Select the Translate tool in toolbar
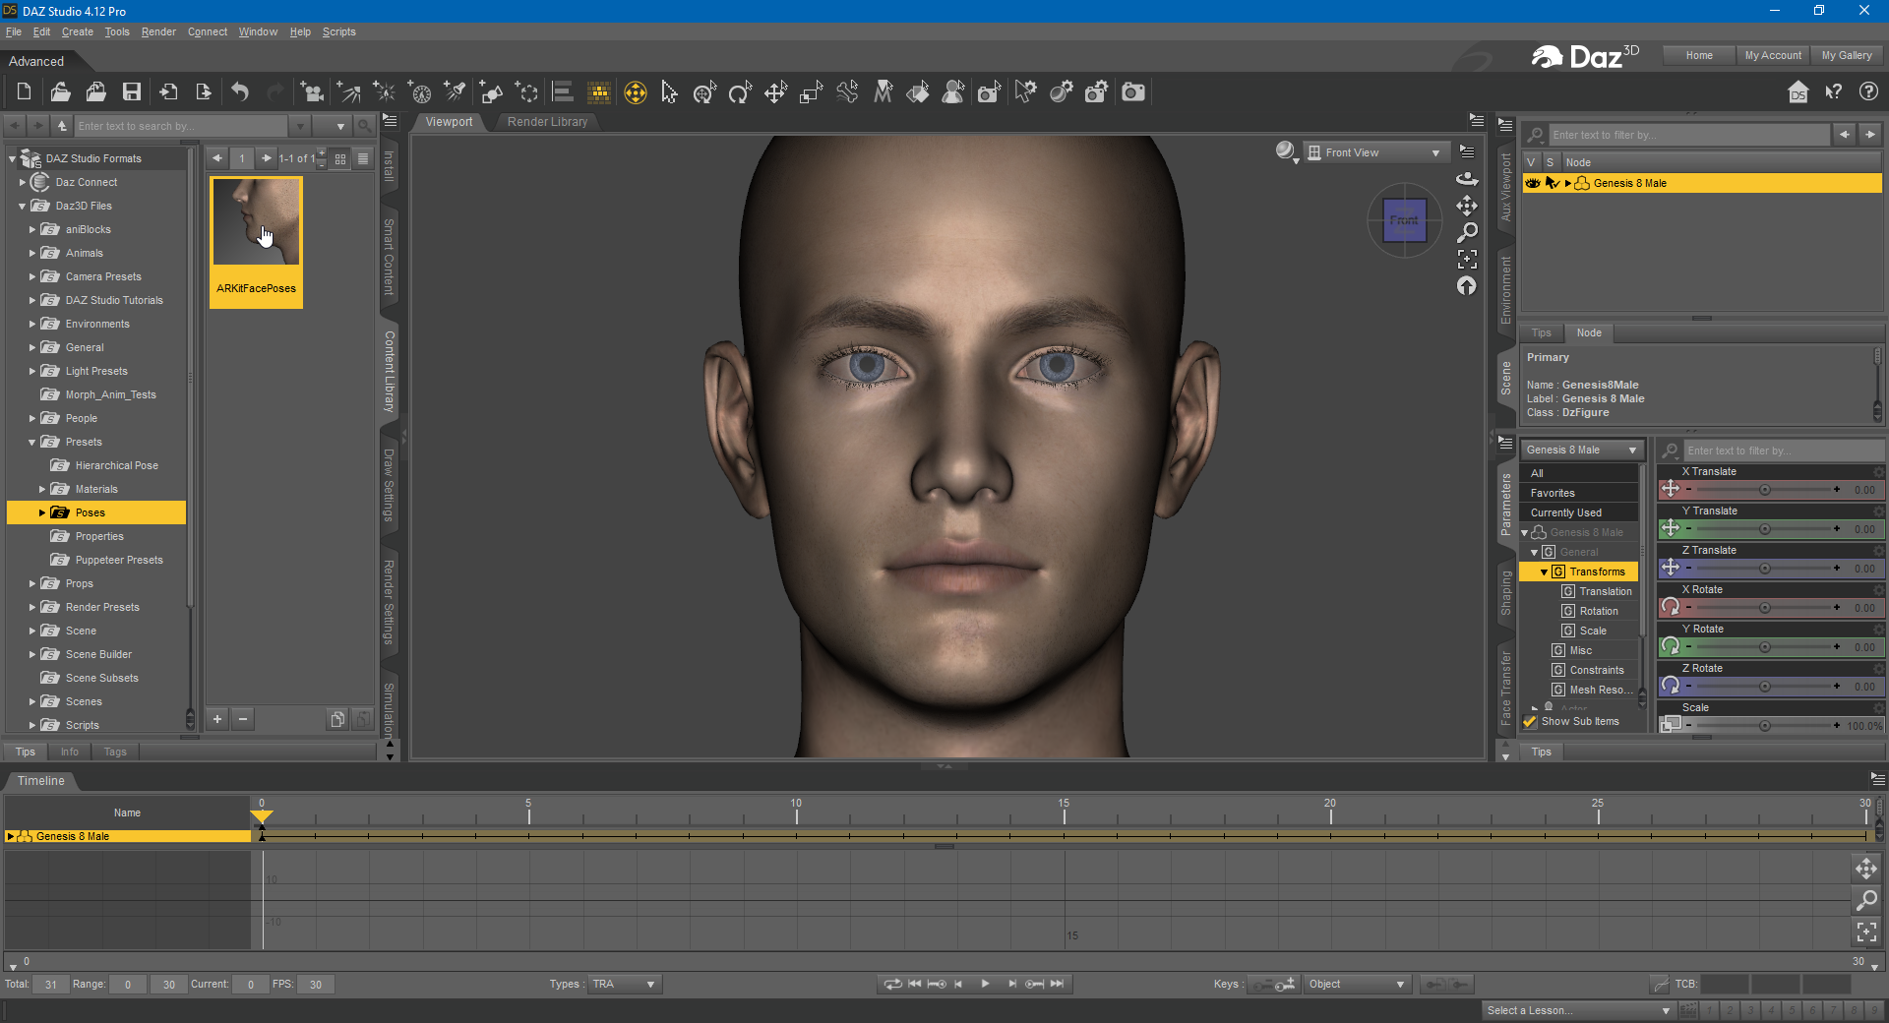 [x=775, y=92]
